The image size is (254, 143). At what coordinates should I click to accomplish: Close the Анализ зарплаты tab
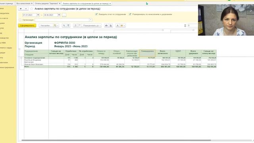(x=110, y=4)
